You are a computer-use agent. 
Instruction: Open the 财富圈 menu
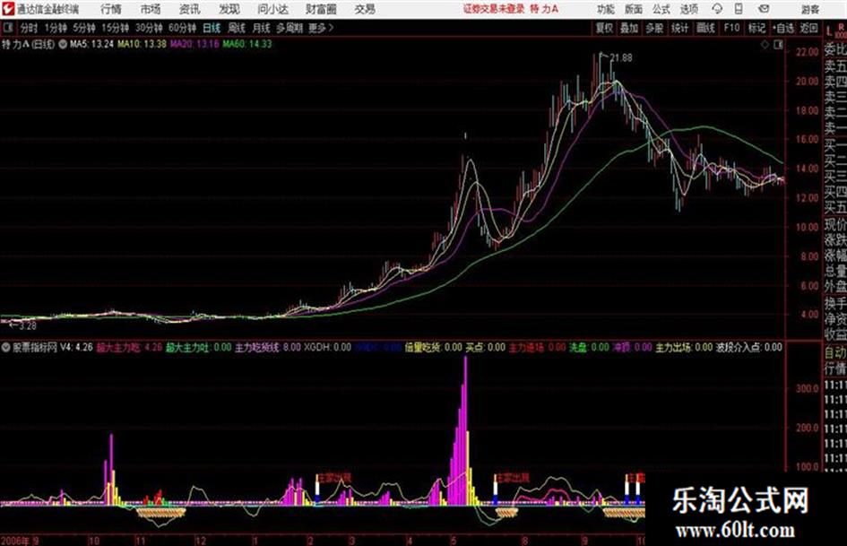[x=321, y=9]
